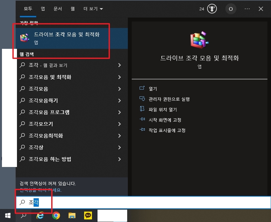Launch Google Chrome from the taskbar
Image resolution: width=271 pixels, height=222 pixels.
56,215
